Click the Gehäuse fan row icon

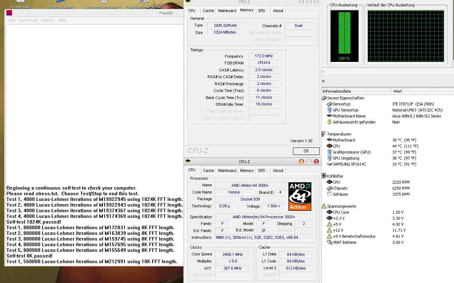pyautogui.click(x=330, y=194)
